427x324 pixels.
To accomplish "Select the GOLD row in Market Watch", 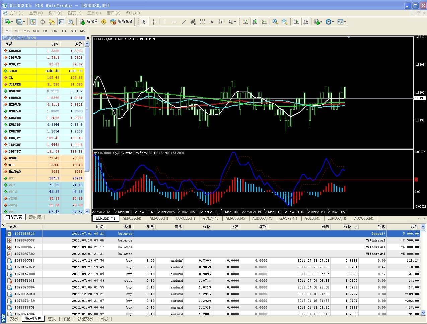I will click(43, 71).
